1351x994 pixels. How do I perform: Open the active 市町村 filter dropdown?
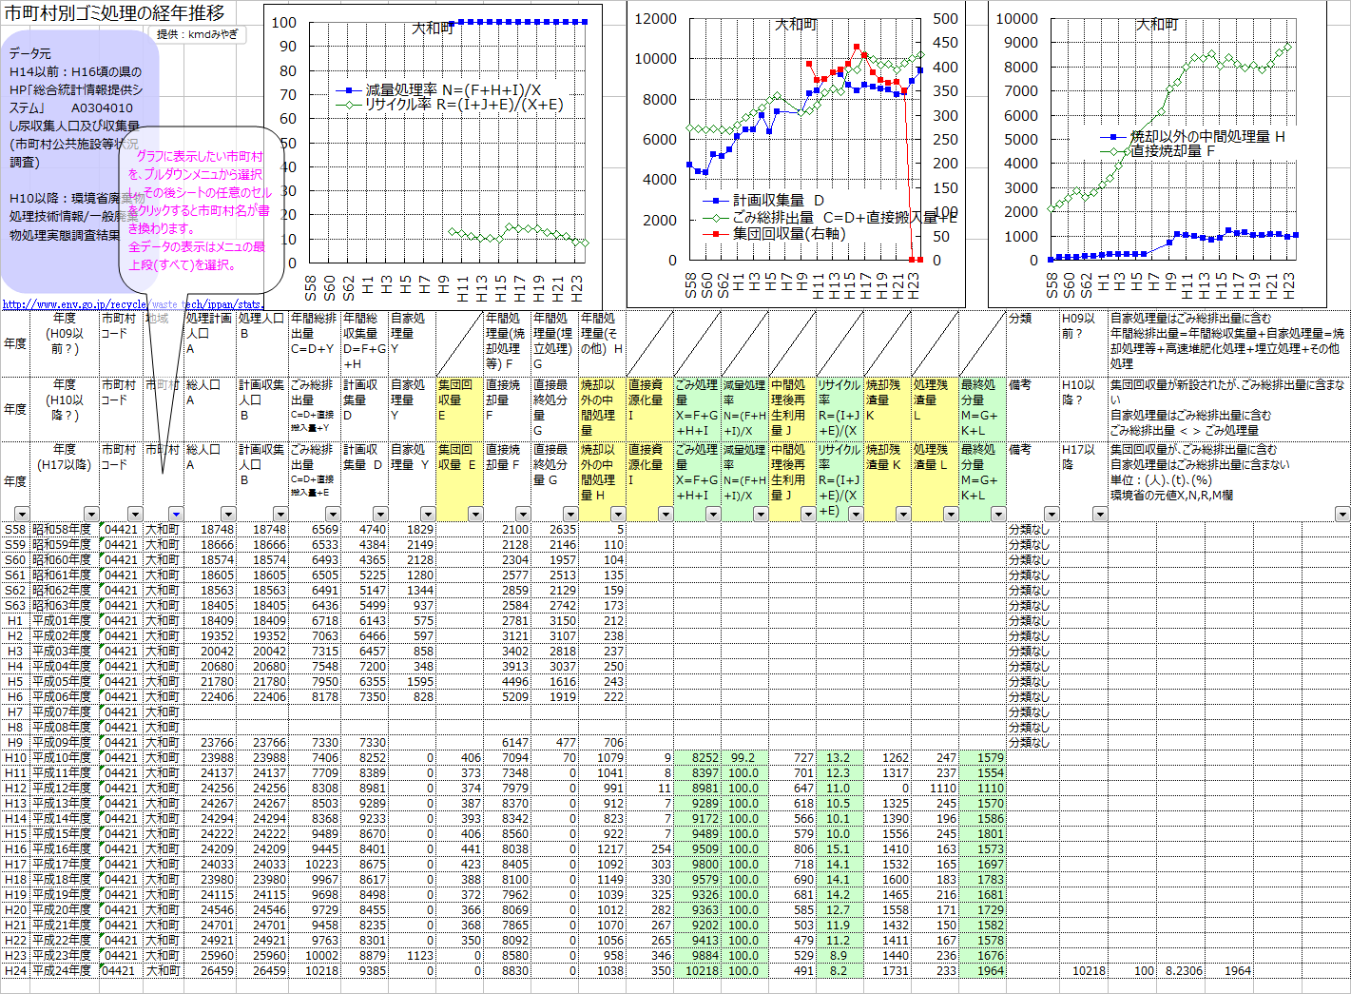(176, 515)
